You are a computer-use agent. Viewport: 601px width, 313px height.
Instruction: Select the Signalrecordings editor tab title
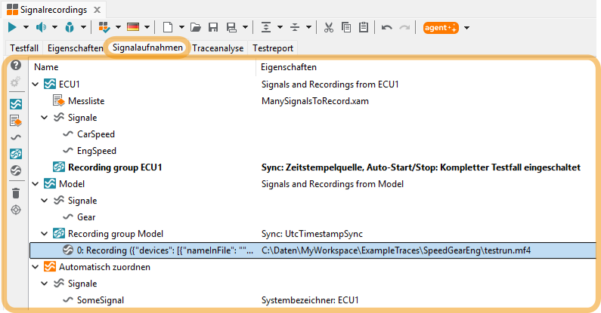point(54,10)
